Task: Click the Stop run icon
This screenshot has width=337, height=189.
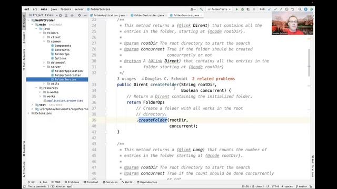Action: tap(254, 9)
